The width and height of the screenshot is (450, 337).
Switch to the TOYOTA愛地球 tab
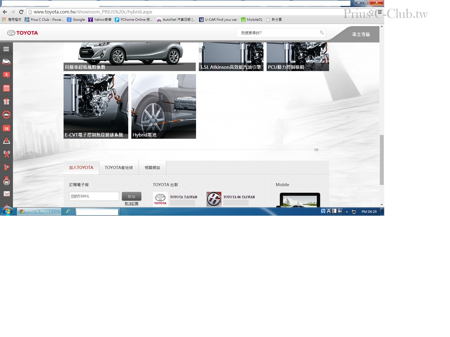(119, 168)
